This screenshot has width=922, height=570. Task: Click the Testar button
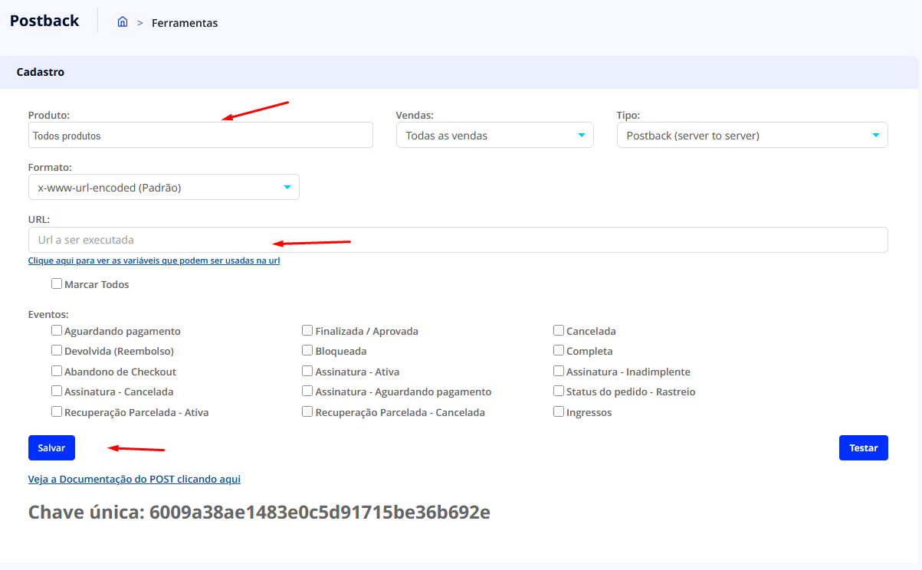863,448
